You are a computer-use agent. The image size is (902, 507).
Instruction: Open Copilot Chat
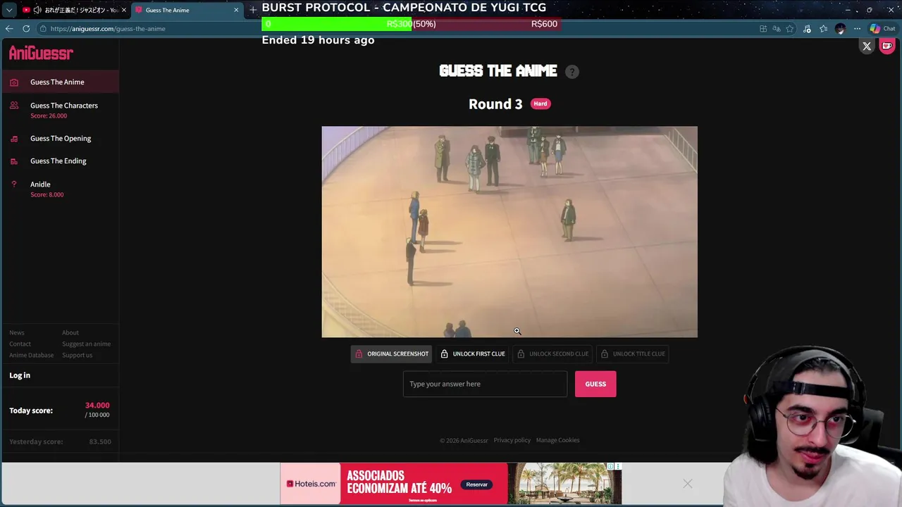point(882,29)
